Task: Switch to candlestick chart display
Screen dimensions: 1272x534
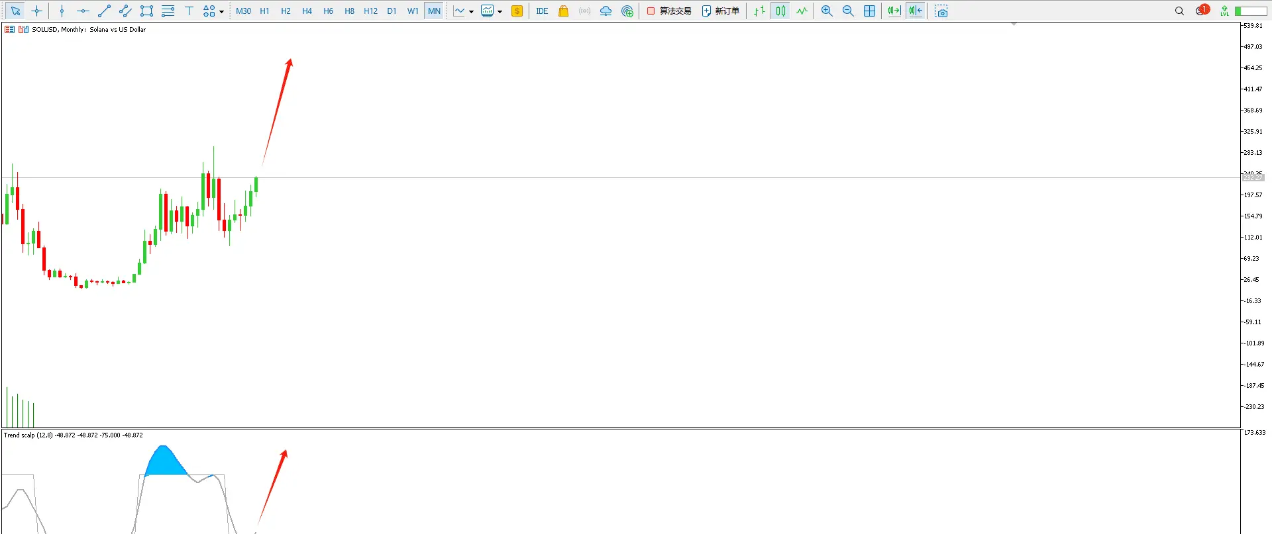Action: point(780,11)
